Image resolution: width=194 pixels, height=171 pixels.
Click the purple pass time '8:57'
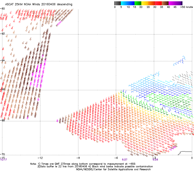point(125,160)
